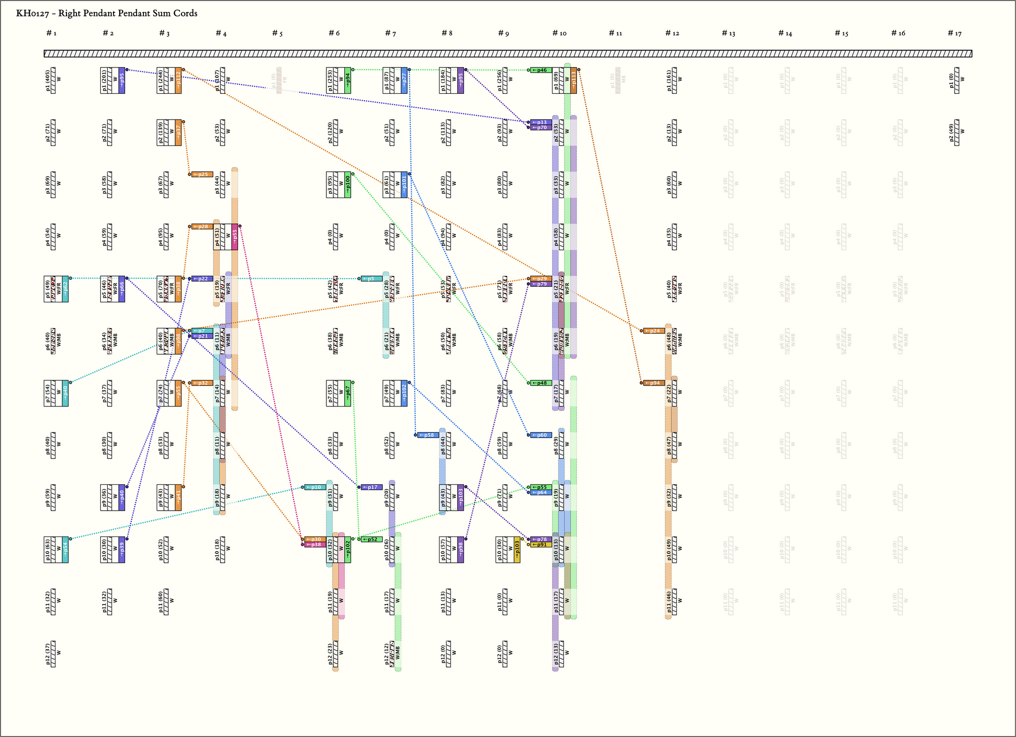This screenshot has width=1016, height=737.
Task: Click the hatched primary cord bar
Action: coord(508,54)
